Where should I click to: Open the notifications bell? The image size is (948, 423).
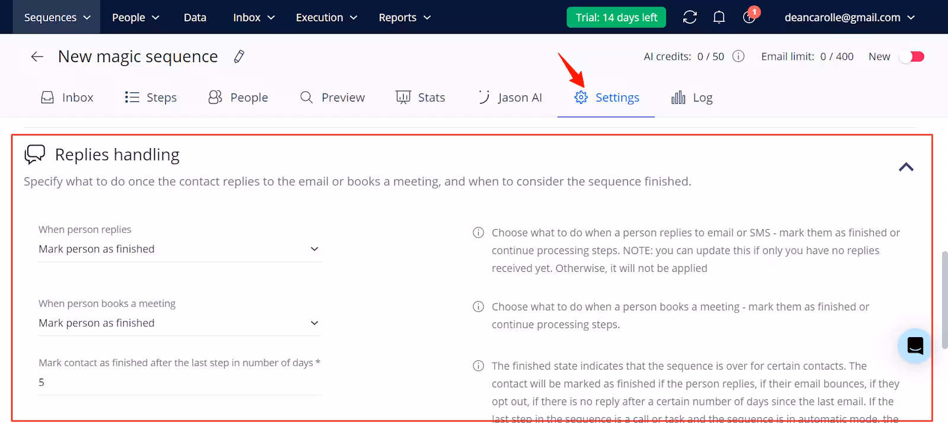pos(719,17)
